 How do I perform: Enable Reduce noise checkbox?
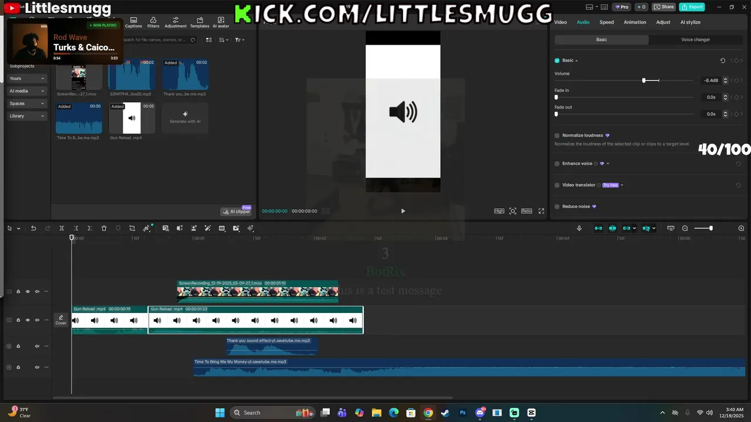pyautogui.click(x=557, y=206)
